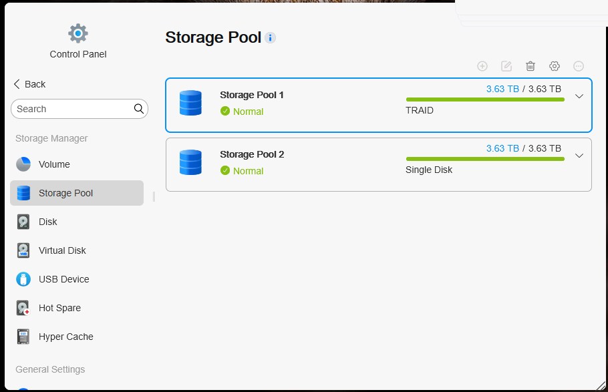Select Storage Pool sidebar item

pos(77,193)
